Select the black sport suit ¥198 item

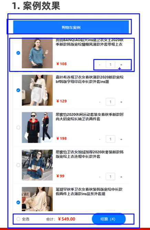pos(18,128)
